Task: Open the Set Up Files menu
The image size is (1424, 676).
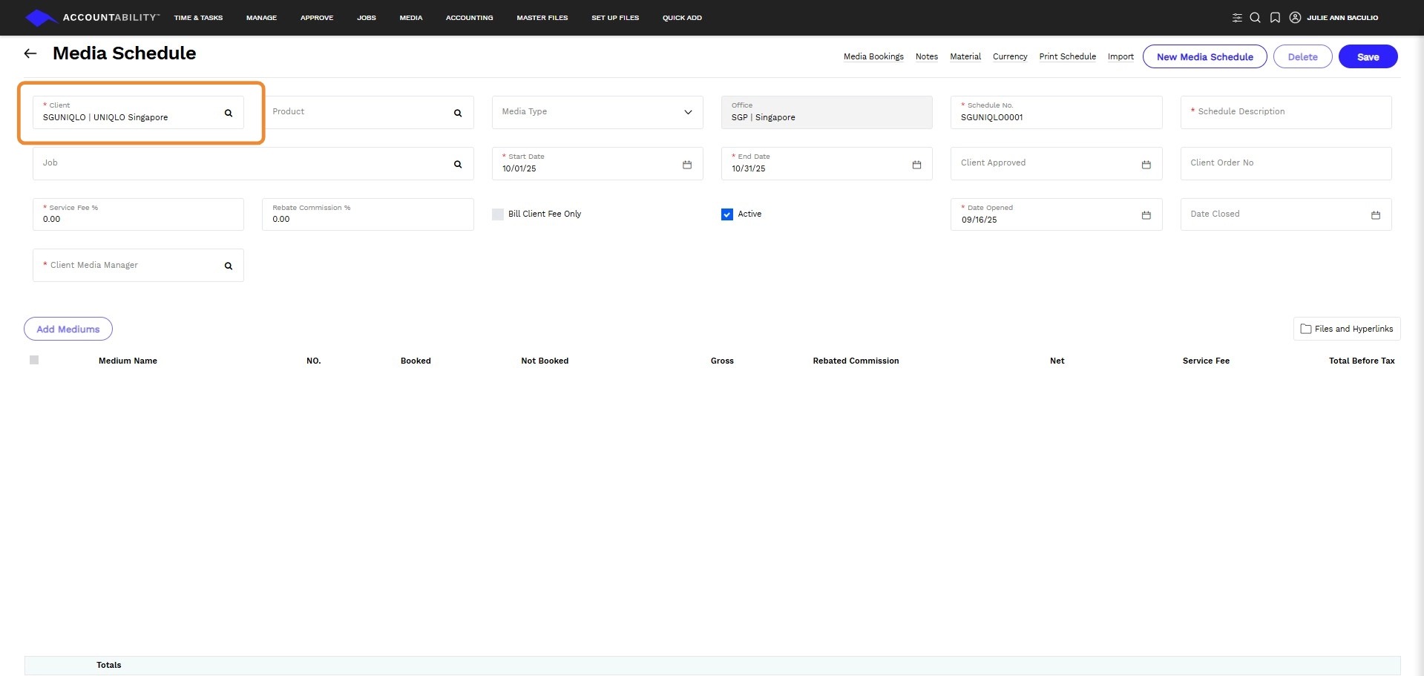Action: [615, 18]
